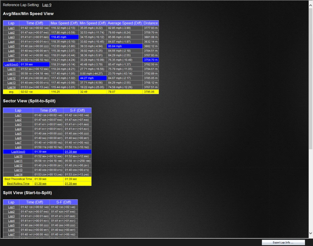The image size is (313, 246).
Task: Click the Distance column header
Action: tap(151, 23)
